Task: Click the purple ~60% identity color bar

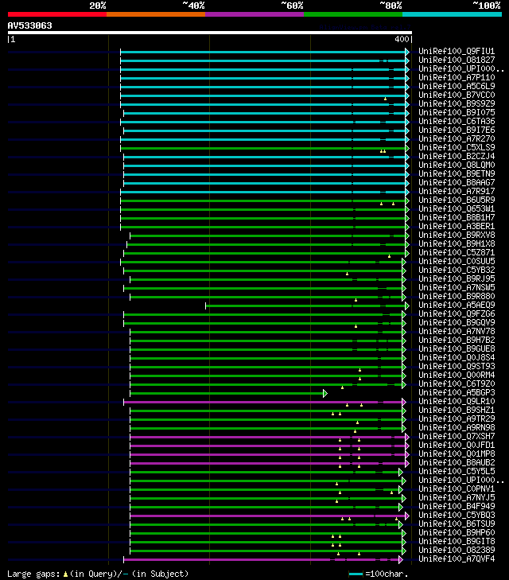Action: pos(254,14)
